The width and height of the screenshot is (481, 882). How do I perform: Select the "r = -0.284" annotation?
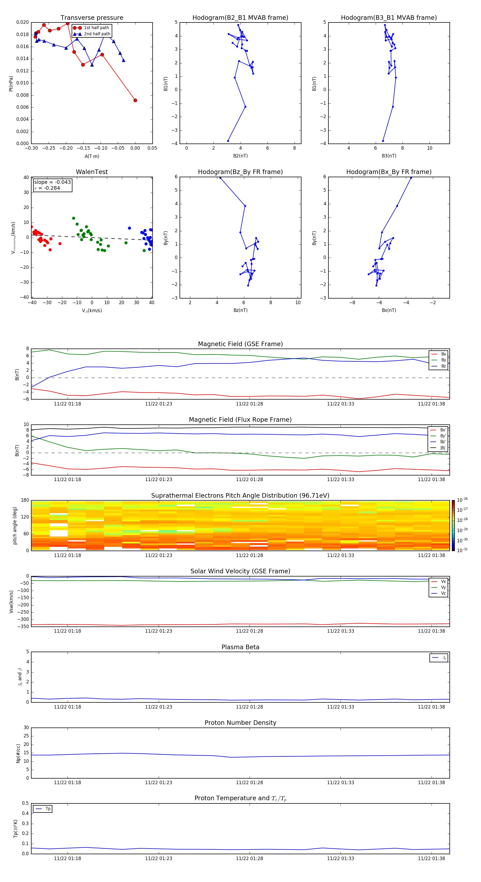click(47, 188)
